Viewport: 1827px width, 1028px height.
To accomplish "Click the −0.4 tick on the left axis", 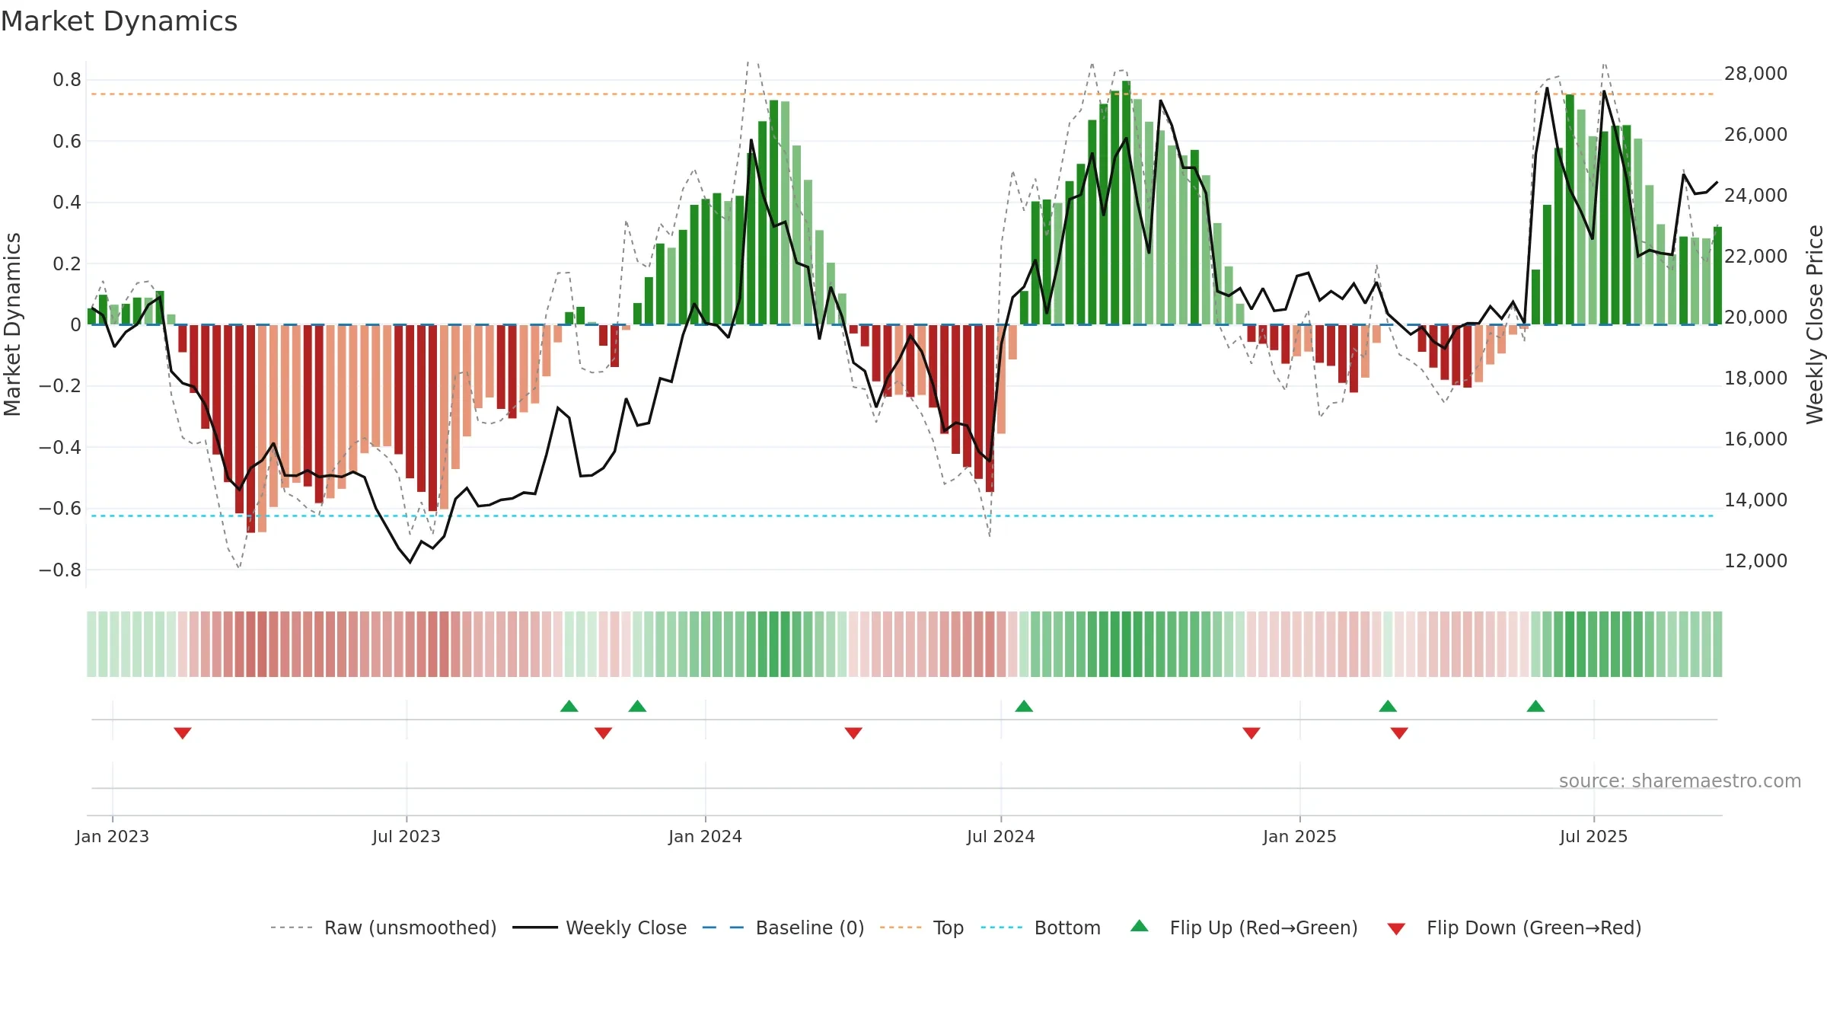I will (60, 447).
